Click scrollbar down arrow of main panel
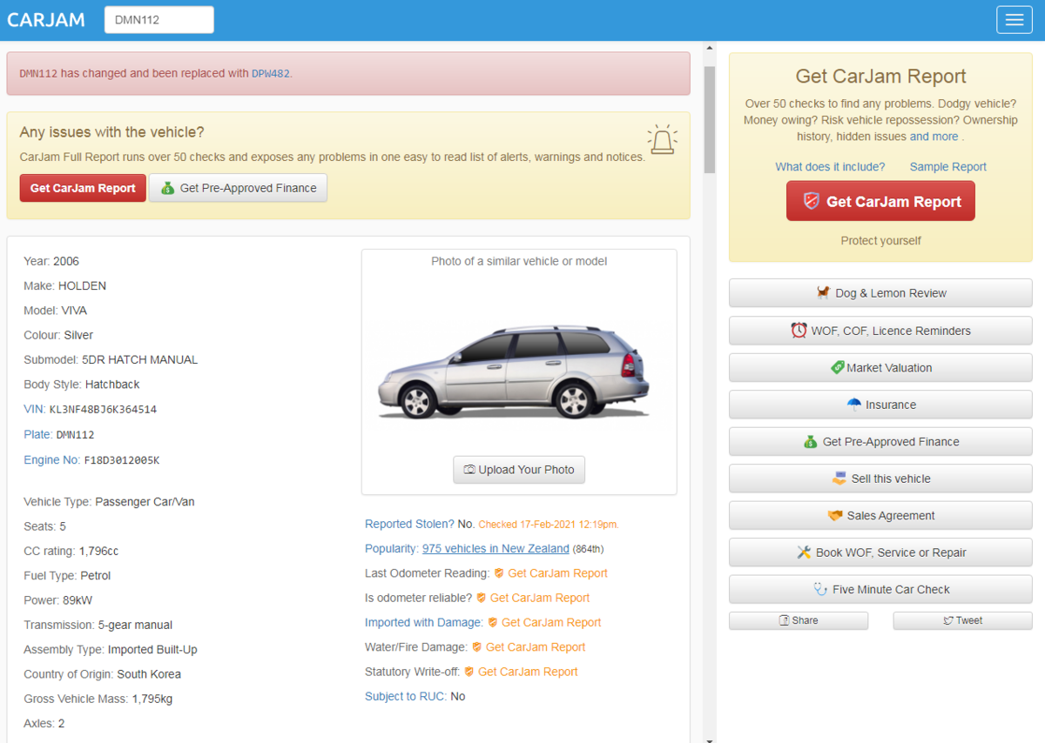Screen dimensions: 1045x743 (x=710, y=739)
